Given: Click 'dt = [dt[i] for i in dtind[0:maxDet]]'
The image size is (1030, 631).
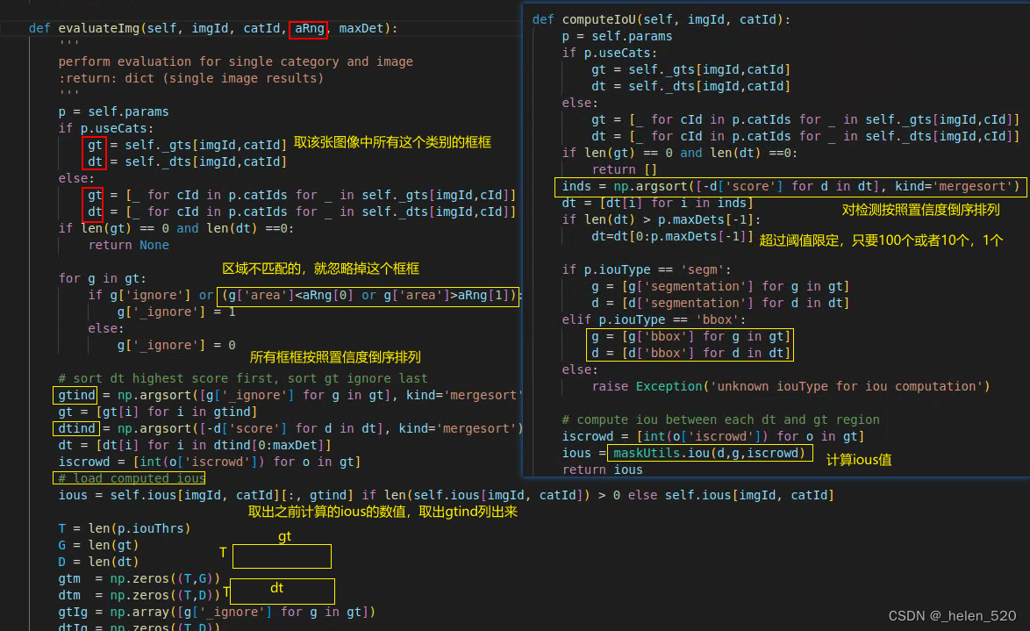Looking at the screenshot, I should [195, 445].
